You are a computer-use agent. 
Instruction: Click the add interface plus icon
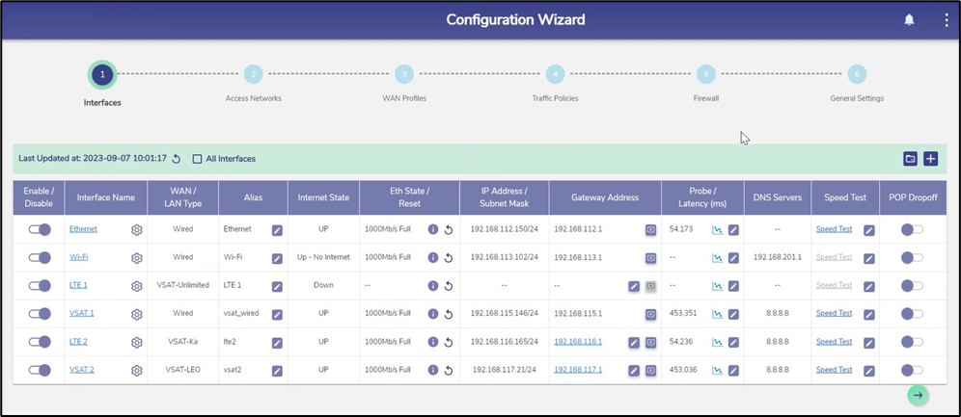930,159
